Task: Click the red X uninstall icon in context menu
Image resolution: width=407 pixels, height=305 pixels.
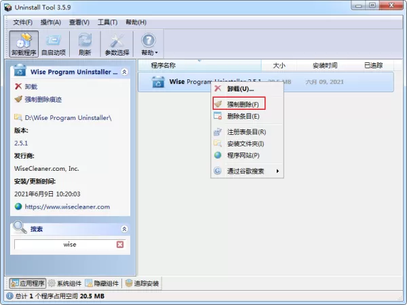Action: point(218,88)
